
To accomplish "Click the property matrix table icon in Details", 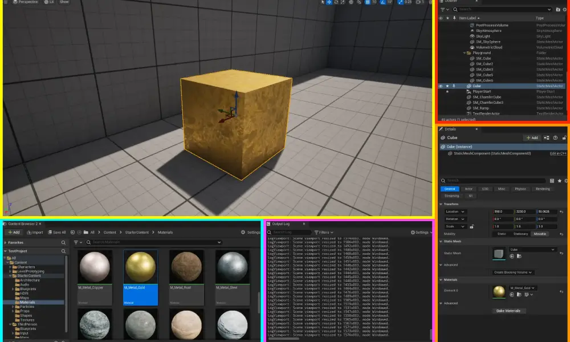I will tap(552, 181).
